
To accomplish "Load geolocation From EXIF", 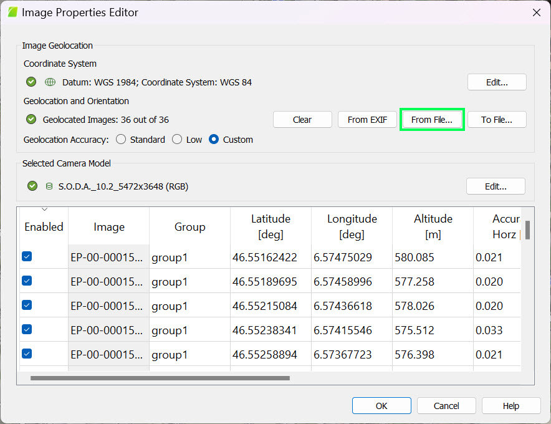I will pos(367,119).
